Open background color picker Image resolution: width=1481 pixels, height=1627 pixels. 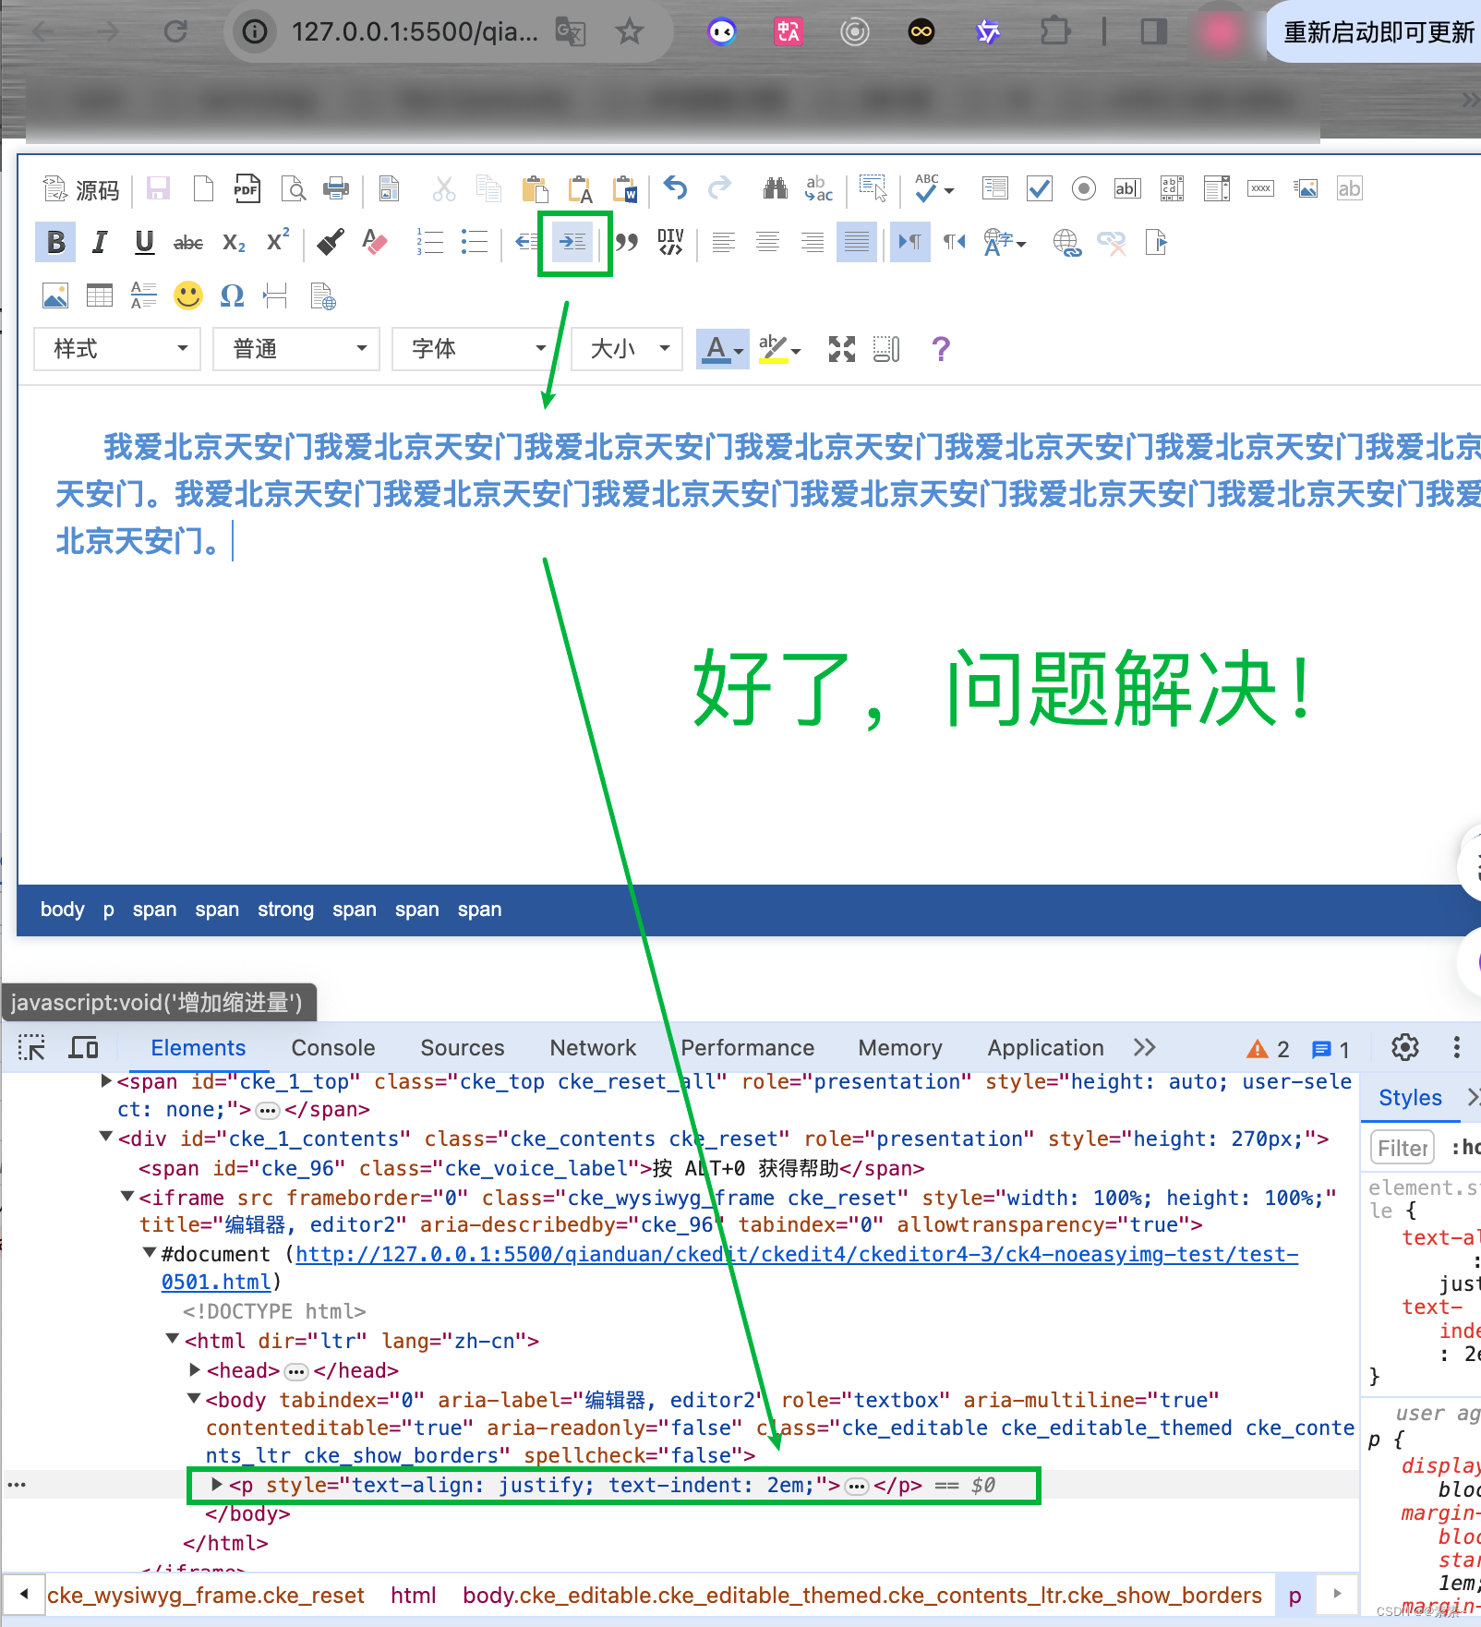click(x=779, y=349)
